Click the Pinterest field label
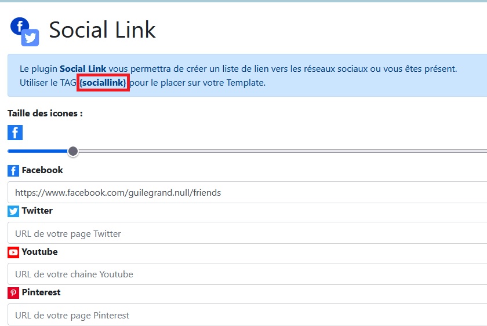Screen dimensions: 487x326 41,292
